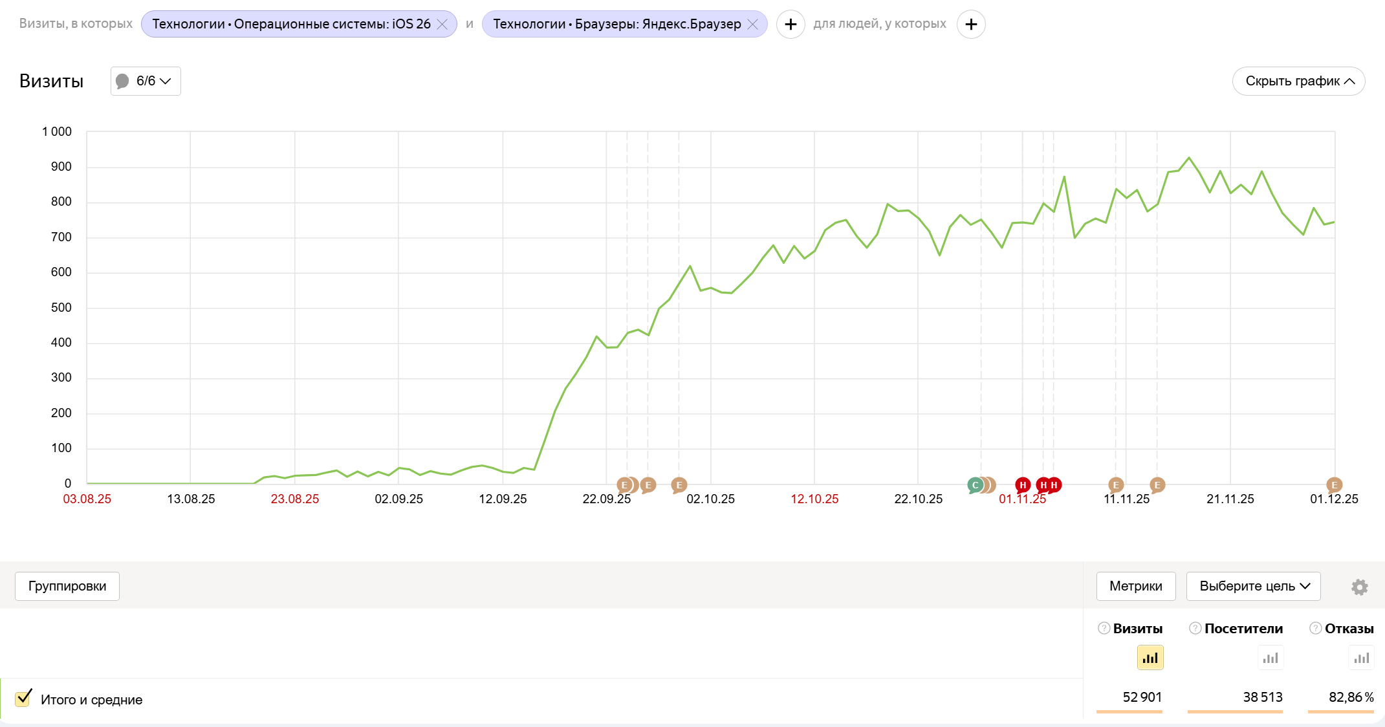The image size is (1385, 727).
Task: Open help tooltip for Визиты column
Action: click(1104, 628)
